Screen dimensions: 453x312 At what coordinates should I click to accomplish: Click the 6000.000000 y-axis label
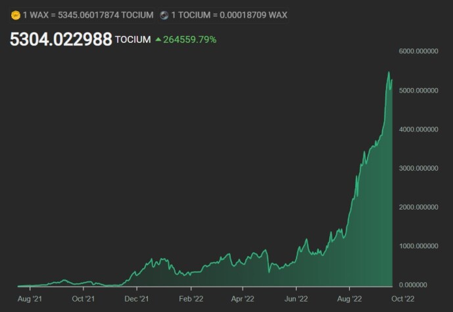tap(418, 51)
